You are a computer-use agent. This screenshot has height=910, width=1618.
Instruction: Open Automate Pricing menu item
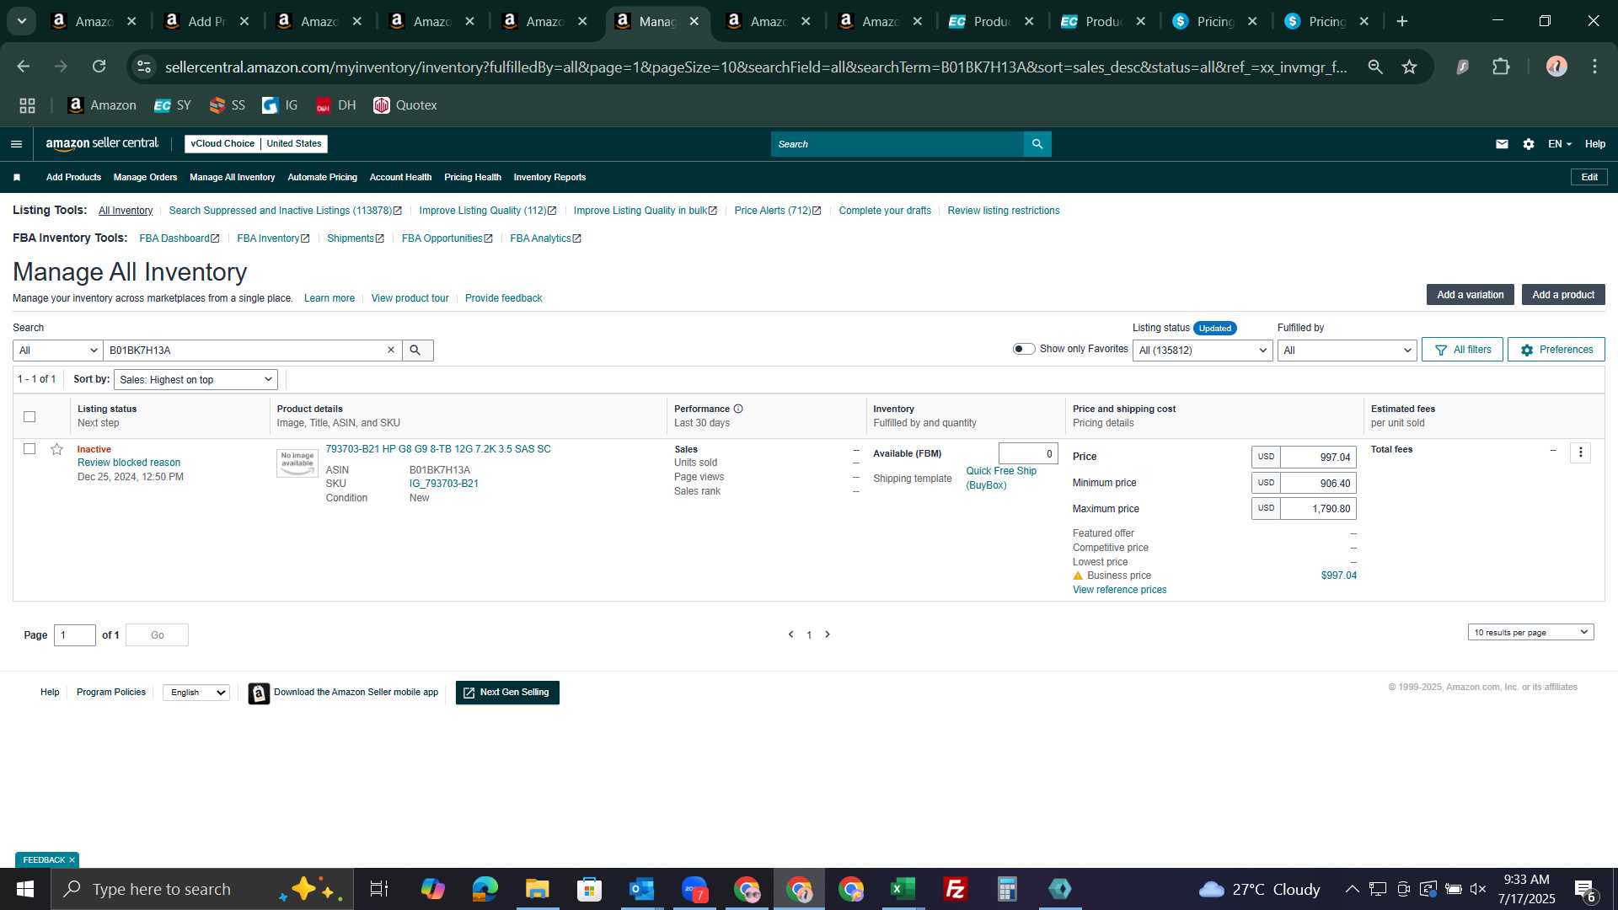(322, 177)
